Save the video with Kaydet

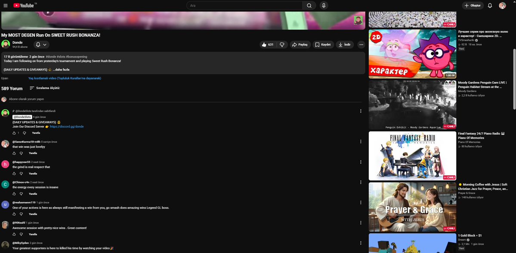[x=323, y=45]
